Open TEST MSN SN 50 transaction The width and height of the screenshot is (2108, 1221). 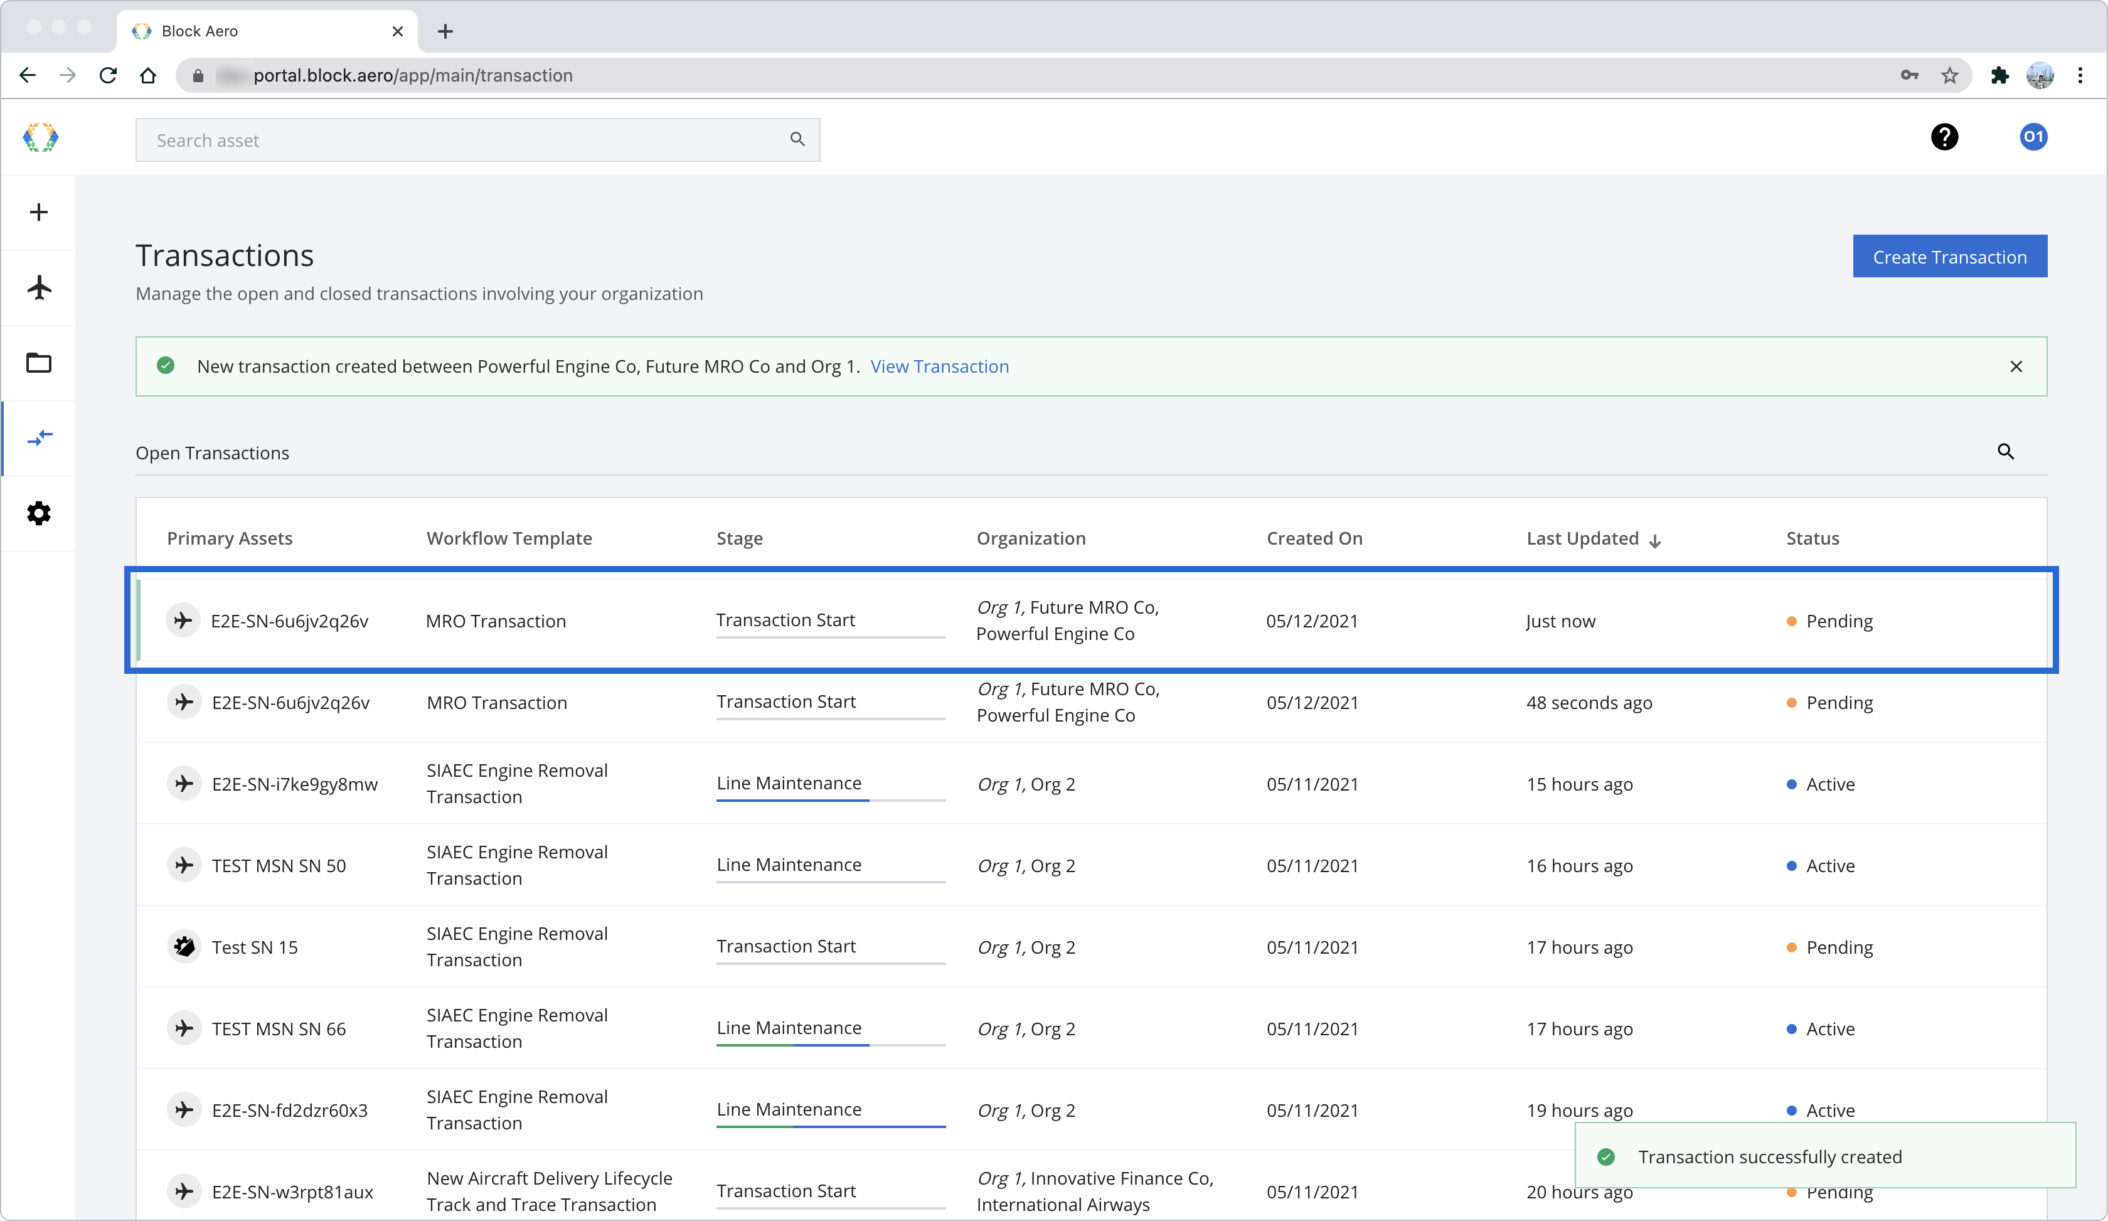point(1091,866)
